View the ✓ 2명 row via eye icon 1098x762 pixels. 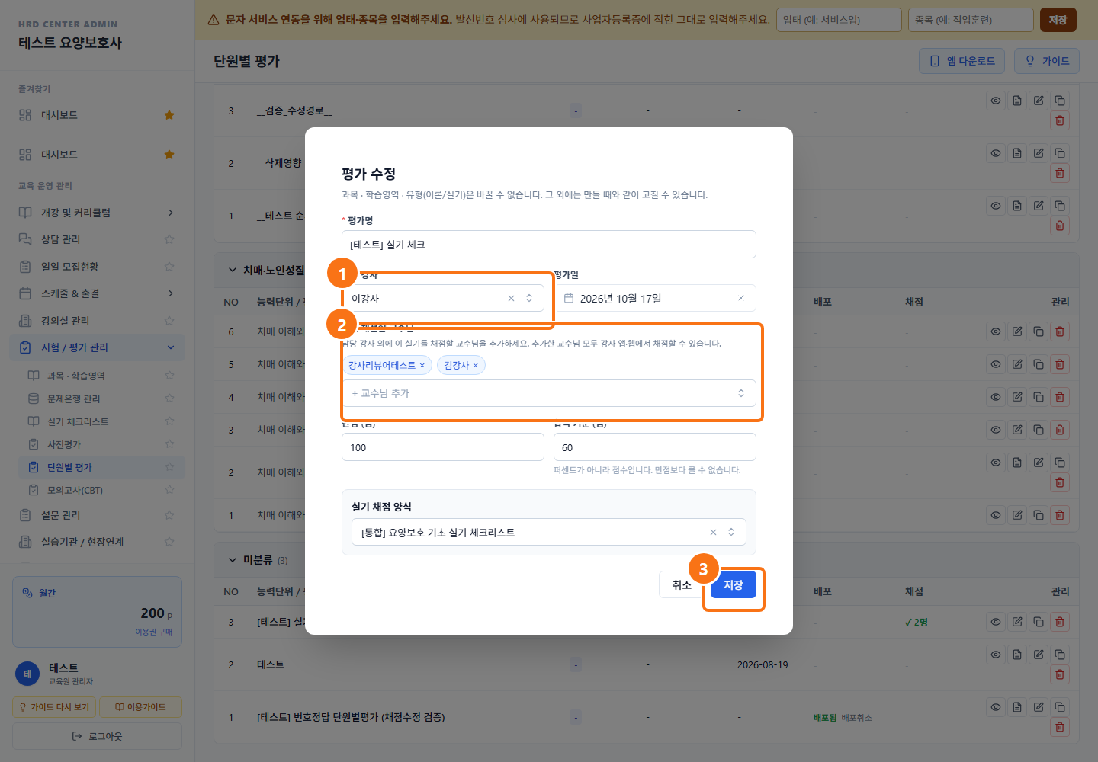tap(996, 622)
